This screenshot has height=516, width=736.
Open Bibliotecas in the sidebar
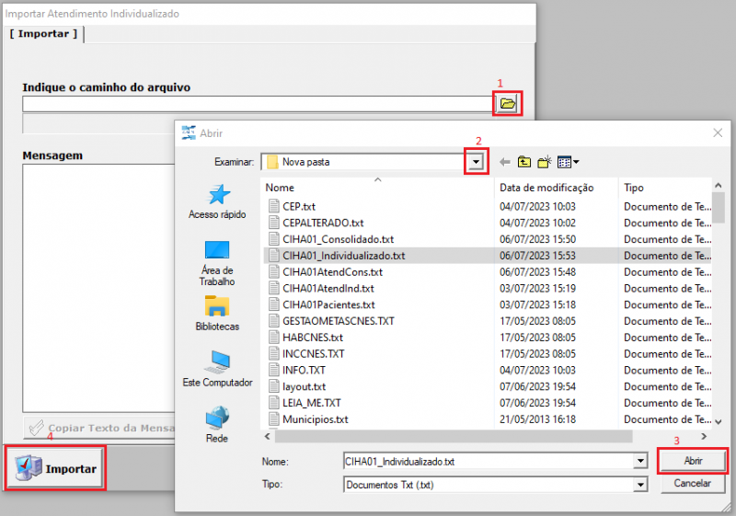(217, 314)
